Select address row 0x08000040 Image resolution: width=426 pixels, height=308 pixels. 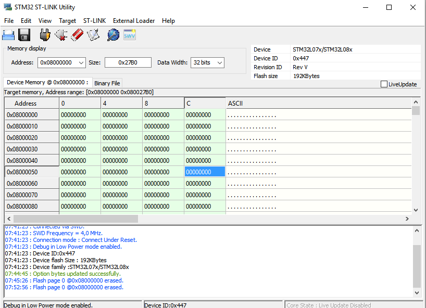tap(32, 161)
